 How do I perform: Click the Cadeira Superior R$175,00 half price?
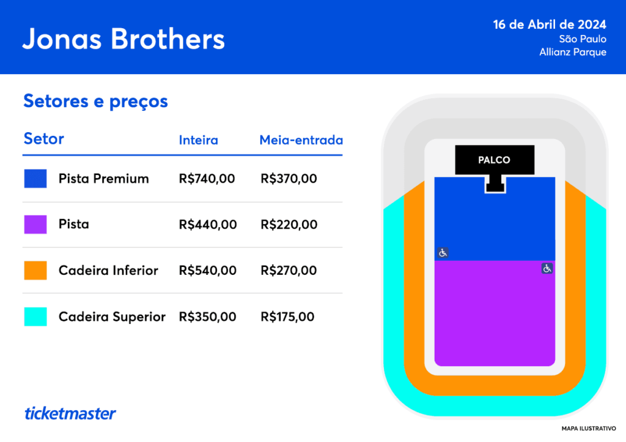(x=287, y=317)
